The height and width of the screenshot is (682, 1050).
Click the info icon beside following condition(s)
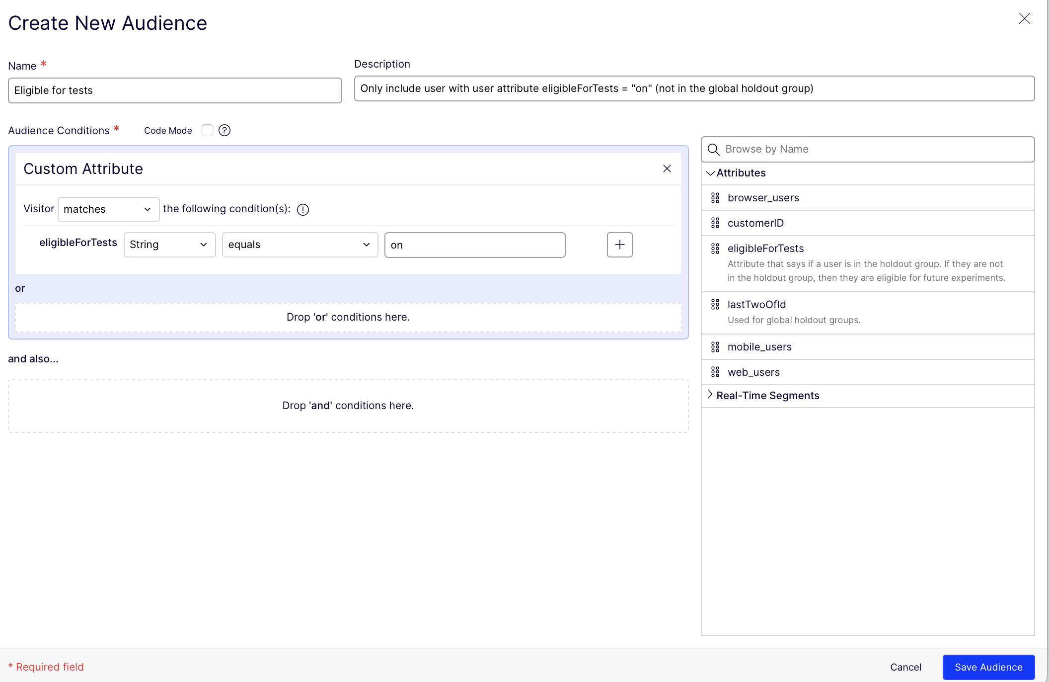tap(303, 210)
